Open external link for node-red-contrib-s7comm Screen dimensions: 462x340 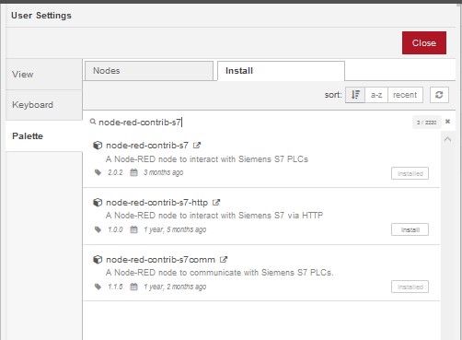point(224,260)
